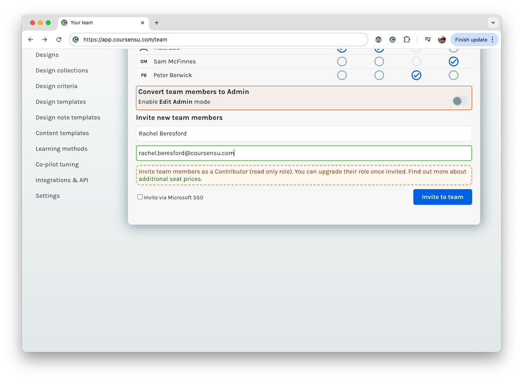The image size is (523, 381).
Task: Select first role radio for Sam McFinnes
Action: click(342, 61)
